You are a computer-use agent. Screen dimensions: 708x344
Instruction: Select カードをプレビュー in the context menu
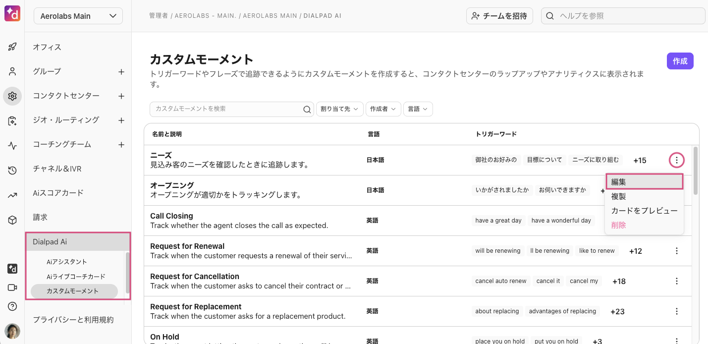point(644,211)
